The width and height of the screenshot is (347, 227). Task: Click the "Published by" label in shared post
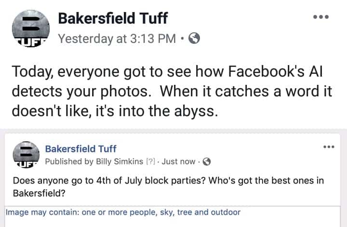tap(69, 162)
